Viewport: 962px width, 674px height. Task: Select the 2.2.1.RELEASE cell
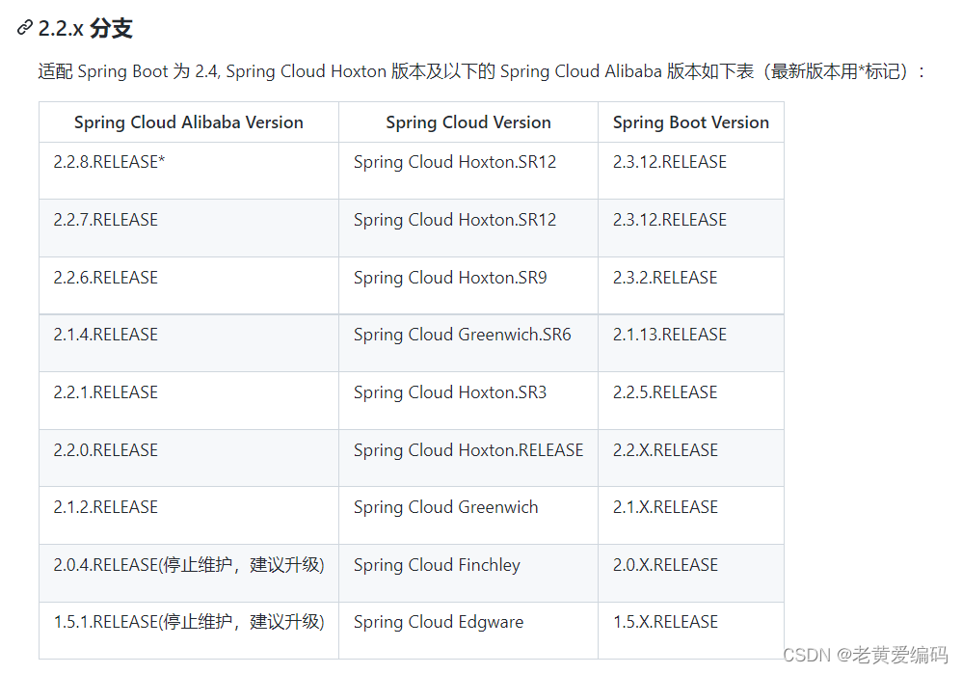click(188, 400)
